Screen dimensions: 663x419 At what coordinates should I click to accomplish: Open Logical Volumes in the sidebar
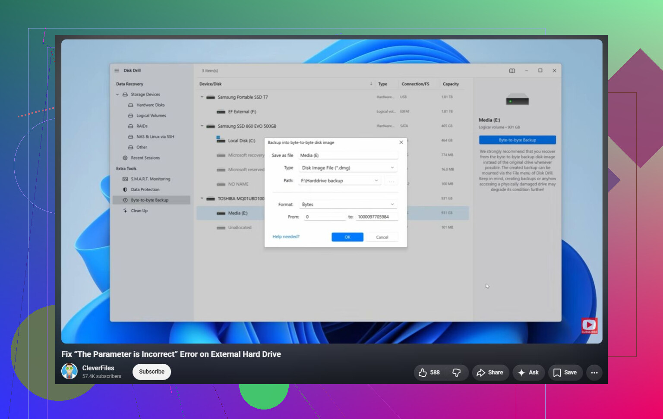pyautogui.click(x=151, y=116)
